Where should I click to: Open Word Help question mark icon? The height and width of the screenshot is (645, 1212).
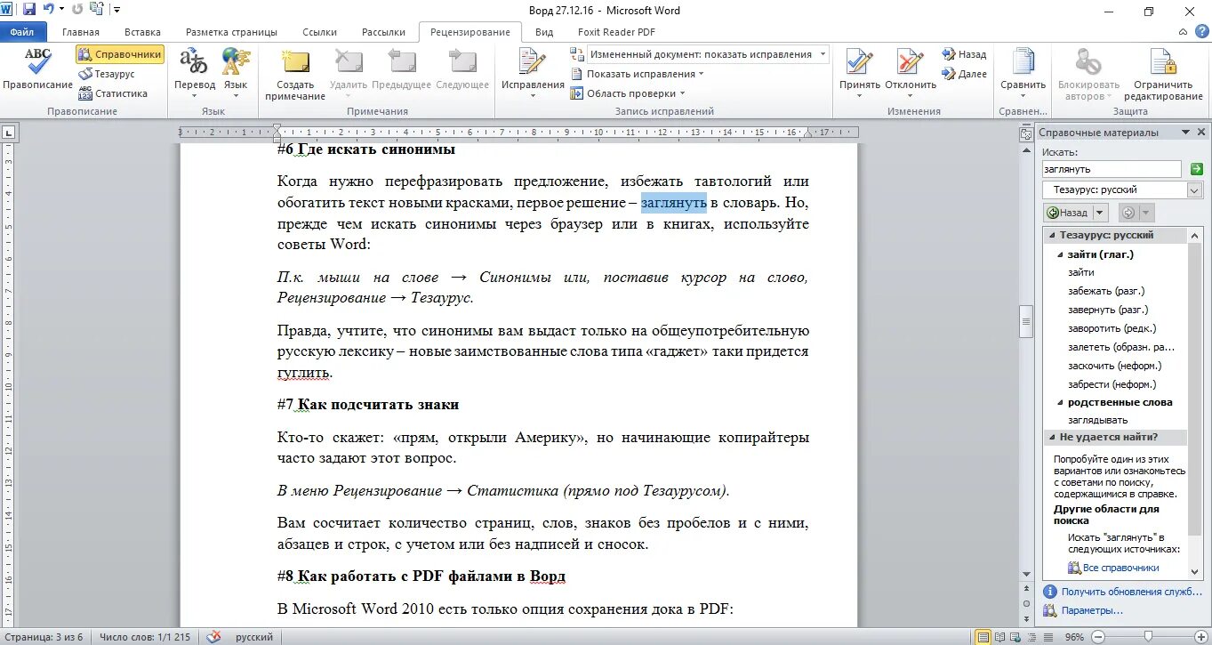point(1200,31)
